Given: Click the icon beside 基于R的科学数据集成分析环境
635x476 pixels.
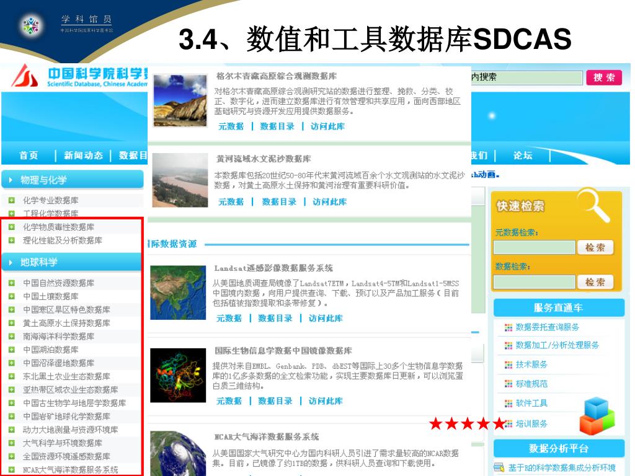Looking at the screenshot, I should [499, 467].
